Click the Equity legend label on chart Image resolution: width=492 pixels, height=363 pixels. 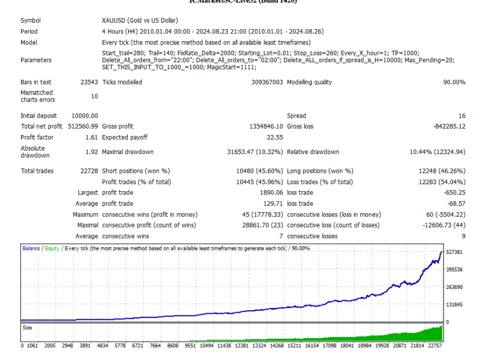click(x=51, y=248)
